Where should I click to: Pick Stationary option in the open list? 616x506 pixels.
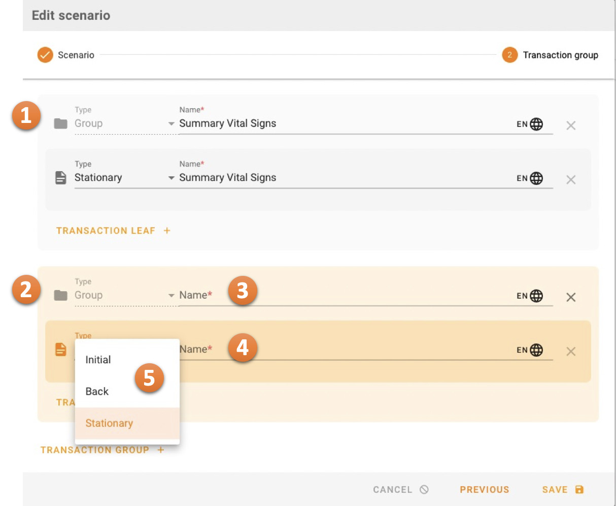point(110,423)
